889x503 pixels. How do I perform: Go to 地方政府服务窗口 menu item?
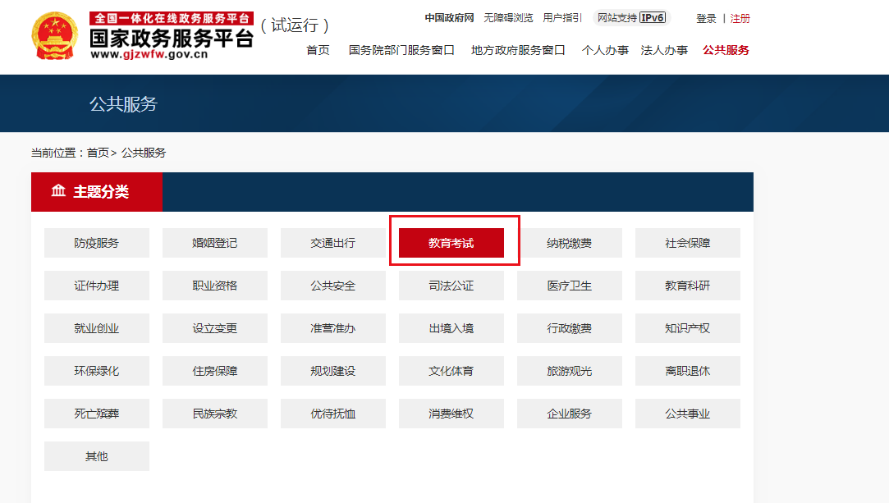(518, 50)
